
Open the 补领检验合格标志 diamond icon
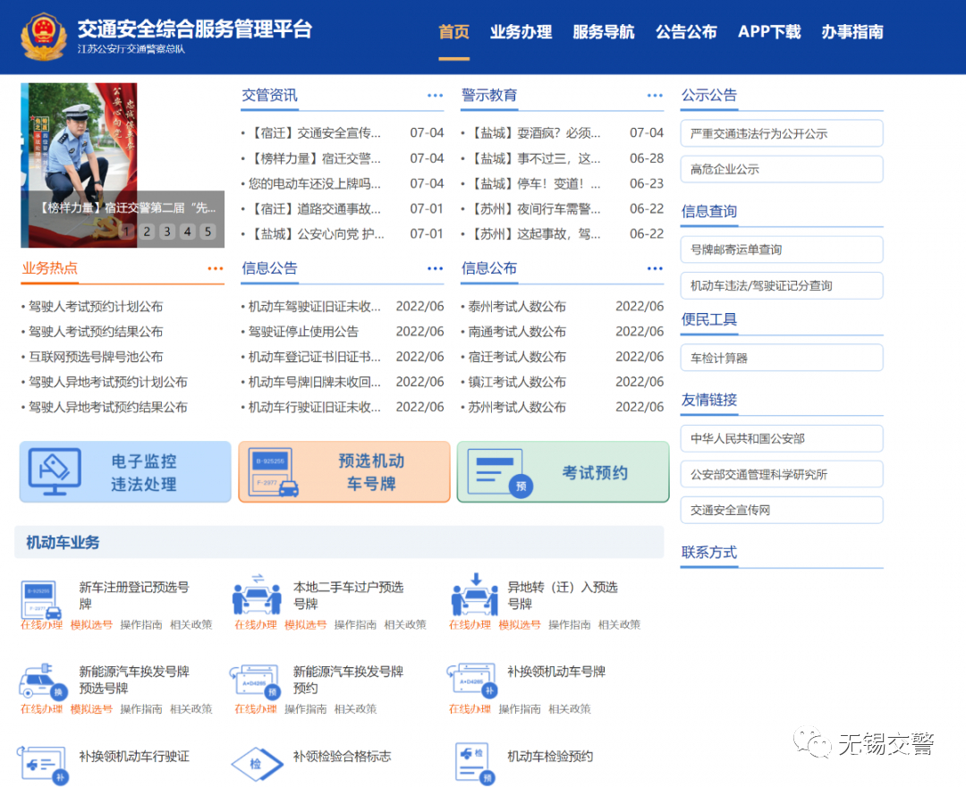257,764
